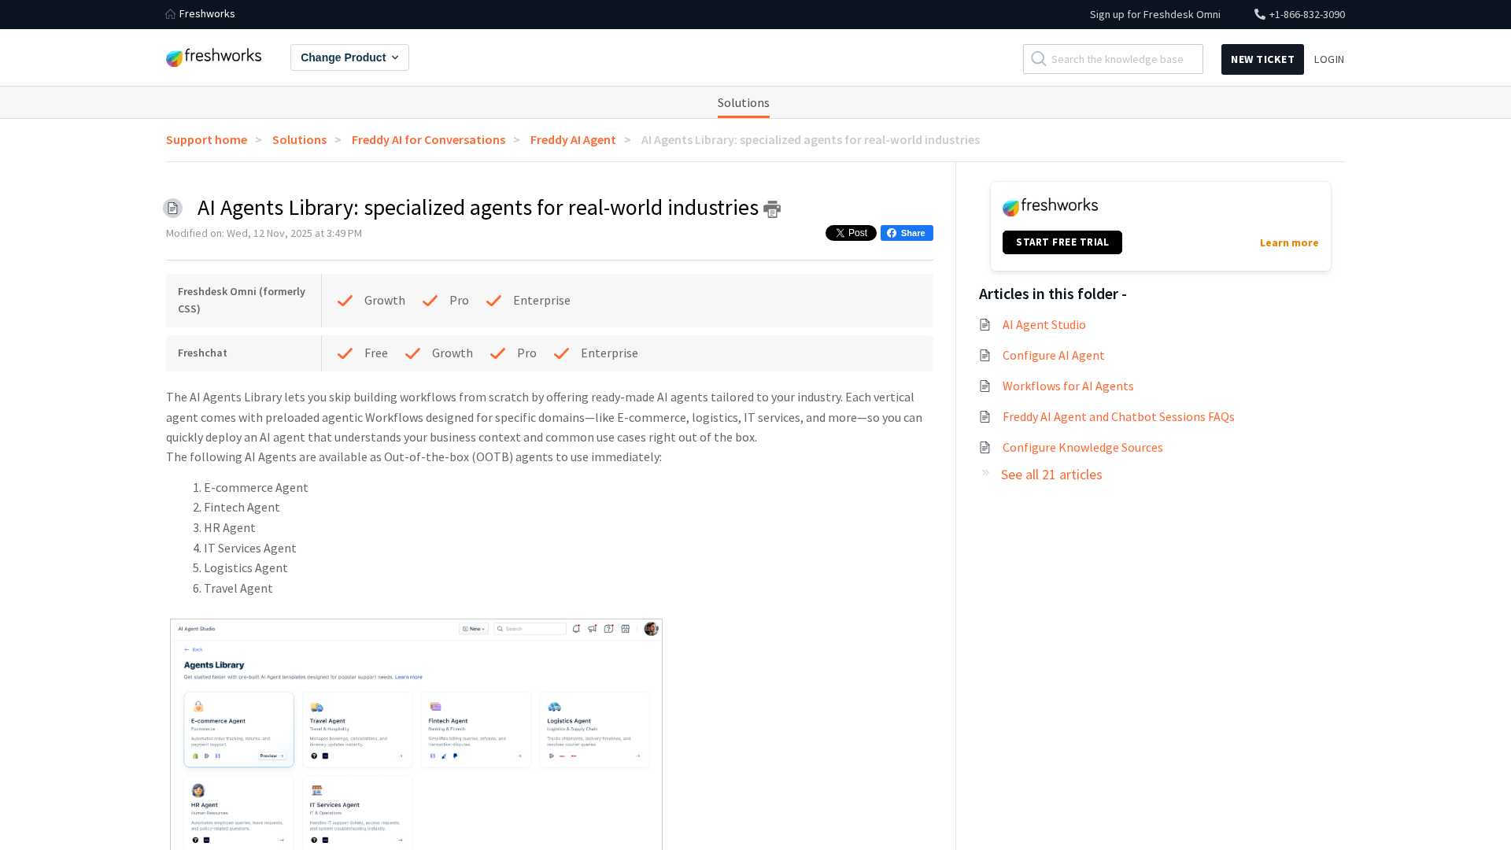Click the X Post share button
1511x850 pixels.
point(850,233)
